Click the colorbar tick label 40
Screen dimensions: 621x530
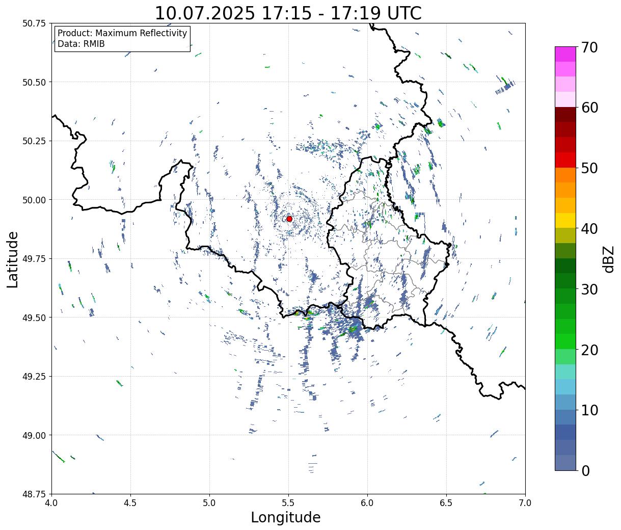click(589, 228)
